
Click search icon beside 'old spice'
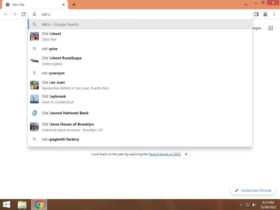click(x=34, y=49)
